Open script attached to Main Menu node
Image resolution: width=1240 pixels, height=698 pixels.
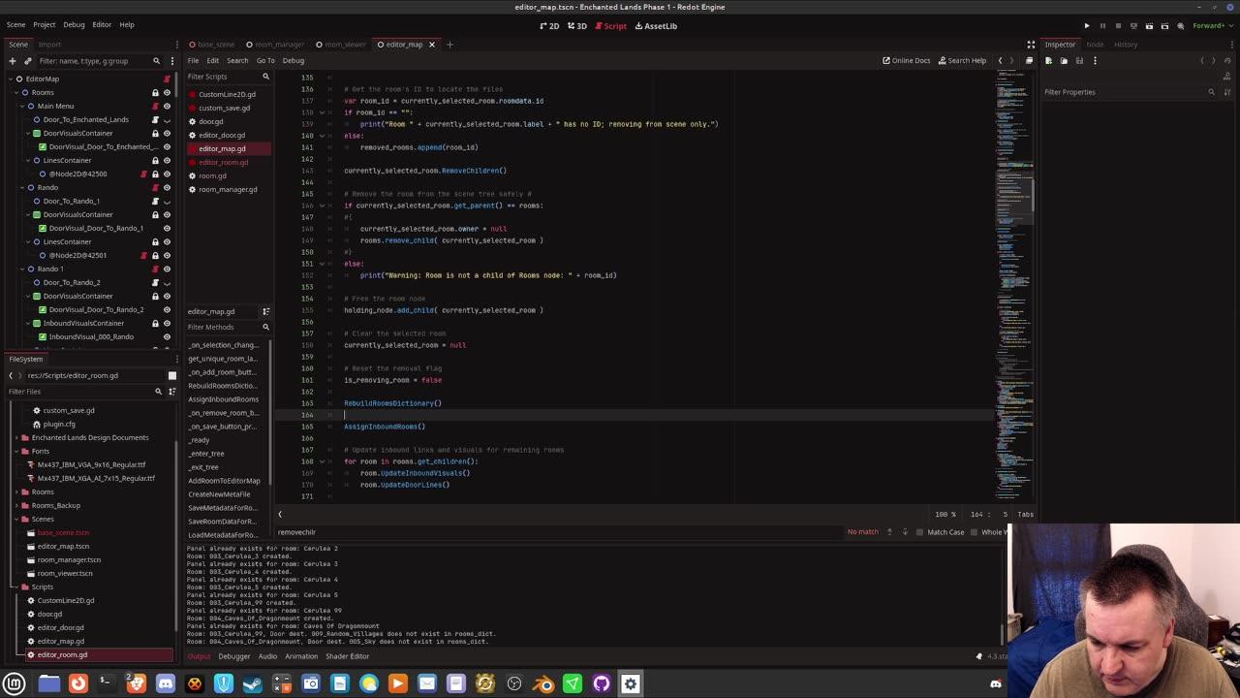point(155,106)
